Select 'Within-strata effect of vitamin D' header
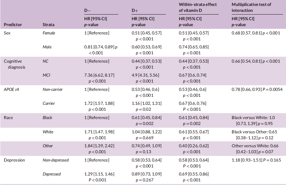The width and height of the screenshot is (286, 185). pos(198,7)
